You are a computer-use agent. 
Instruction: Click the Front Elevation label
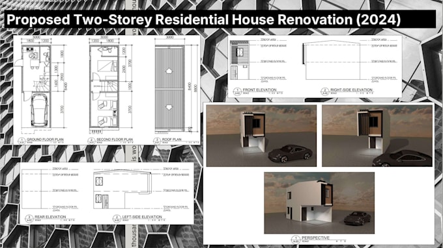click(x=259, y=90)
